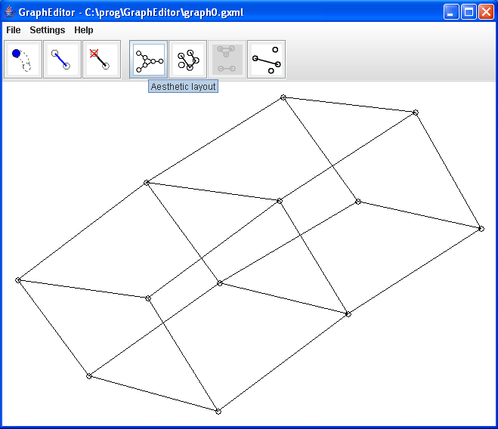The width and height of the screenshot is (498, 429).
Task: Select the delete tool with red X
Action: click(x=101, y=60)
